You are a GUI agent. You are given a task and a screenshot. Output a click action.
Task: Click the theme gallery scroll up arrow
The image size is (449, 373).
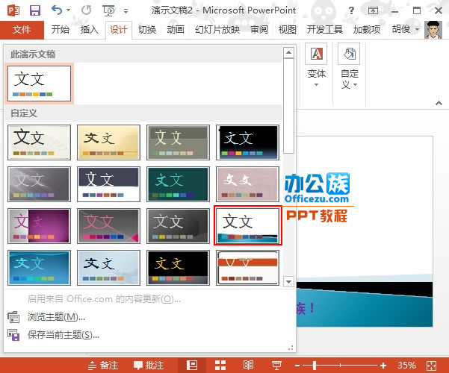tap(288, 53)
